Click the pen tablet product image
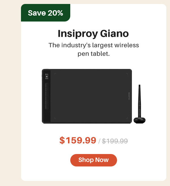Image resolution: width=170 pixels, height=186 pixels. coord(94,96)
